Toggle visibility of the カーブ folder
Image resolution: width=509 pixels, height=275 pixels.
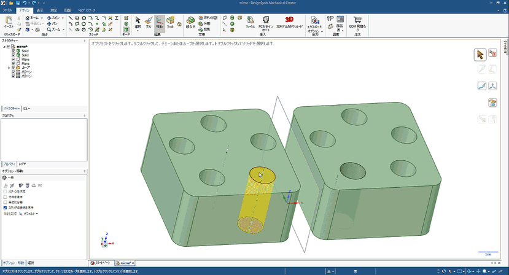[x=14, y=68]
